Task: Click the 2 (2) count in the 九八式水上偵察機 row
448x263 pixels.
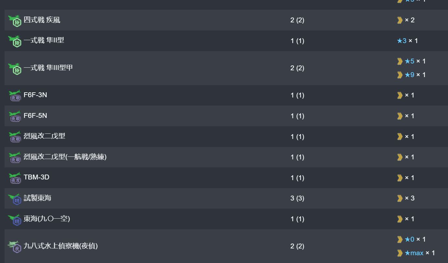Action: pyautogui.click(x=297, y=246)
